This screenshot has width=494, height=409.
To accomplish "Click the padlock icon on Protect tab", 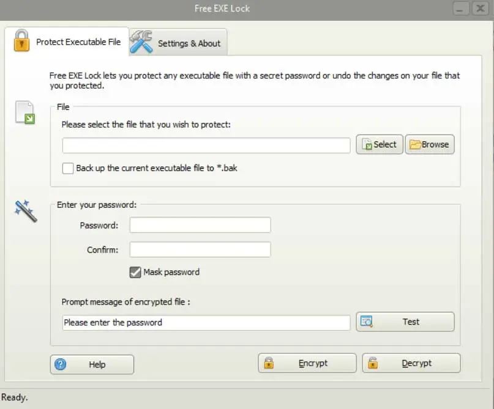I will pyautogui.click(x=21, y=40).
